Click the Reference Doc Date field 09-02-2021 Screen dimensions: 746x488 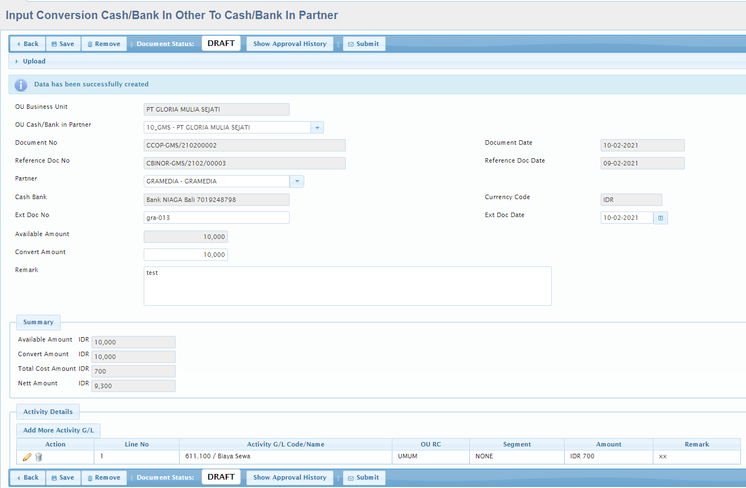pyautogui.click(x=643, y=163)
